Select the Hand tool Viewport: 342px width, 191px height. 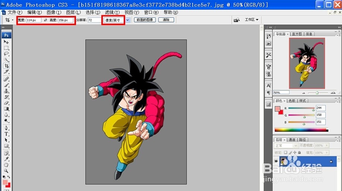[6, 165]
